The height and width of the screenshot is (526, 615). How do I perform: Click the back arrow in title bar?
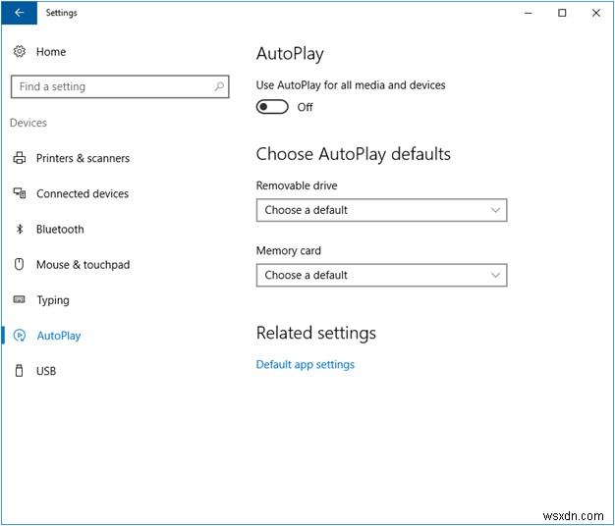pyautogui.click(x=19, y=13)
